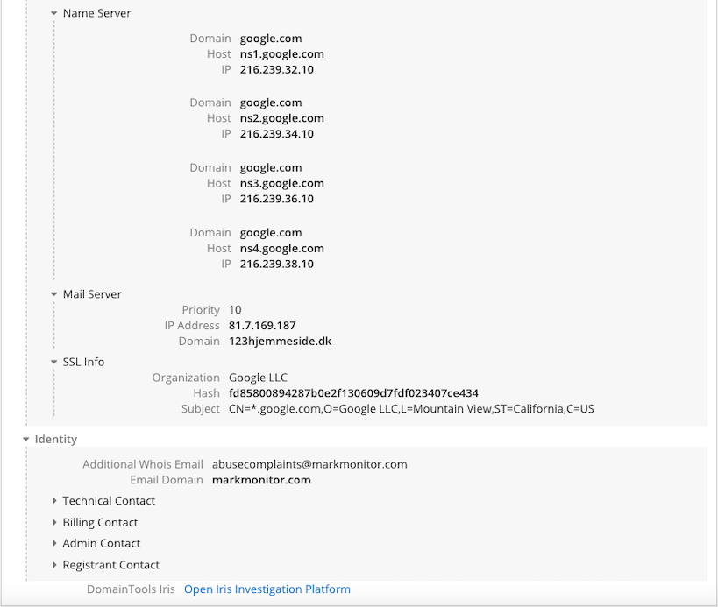The width and height of the screenshot is (718, 607).
Task: Click abusecomplaints@markmonitor.com email address
Action: click(x=309, y=464)
